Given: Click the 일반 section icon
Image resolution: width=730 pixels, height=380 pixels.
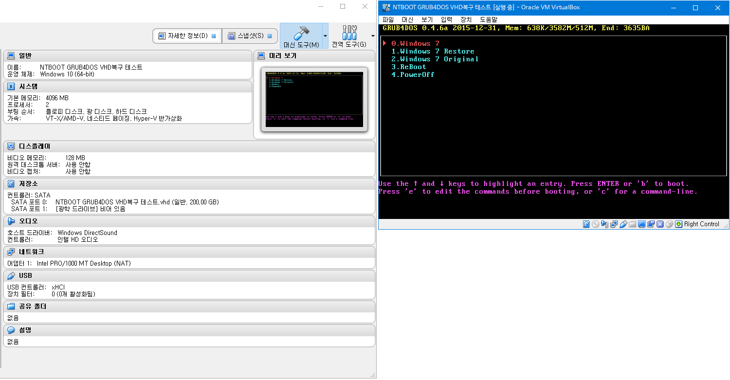Looking at the screenshot, I should click(11, 55).
